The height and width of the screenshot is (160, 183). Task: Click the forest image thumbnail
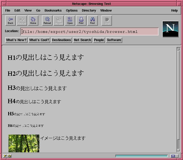[x=24, y=143]
